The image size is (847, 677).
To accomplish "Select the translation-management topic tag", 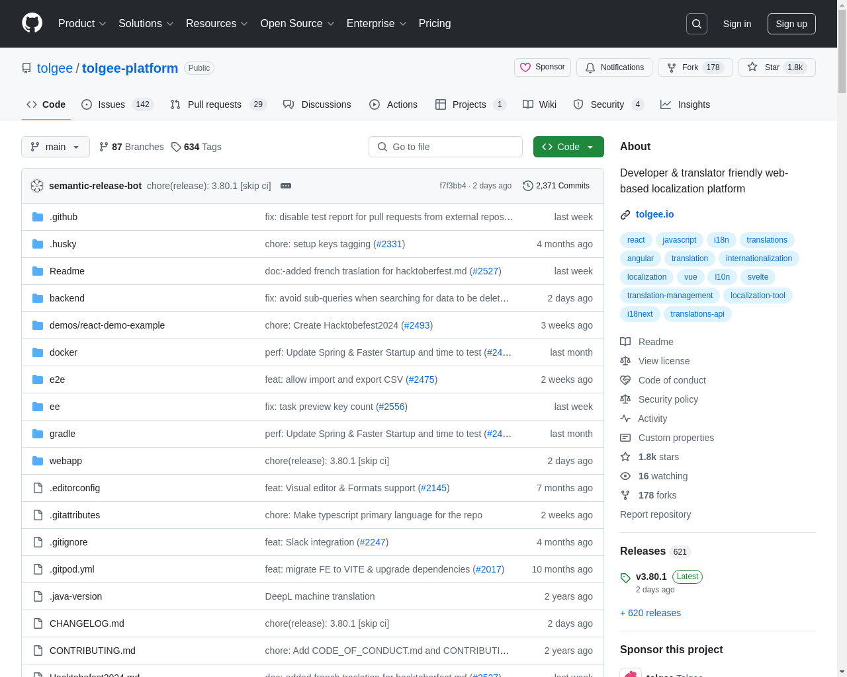I will click(x=670, y=296).
